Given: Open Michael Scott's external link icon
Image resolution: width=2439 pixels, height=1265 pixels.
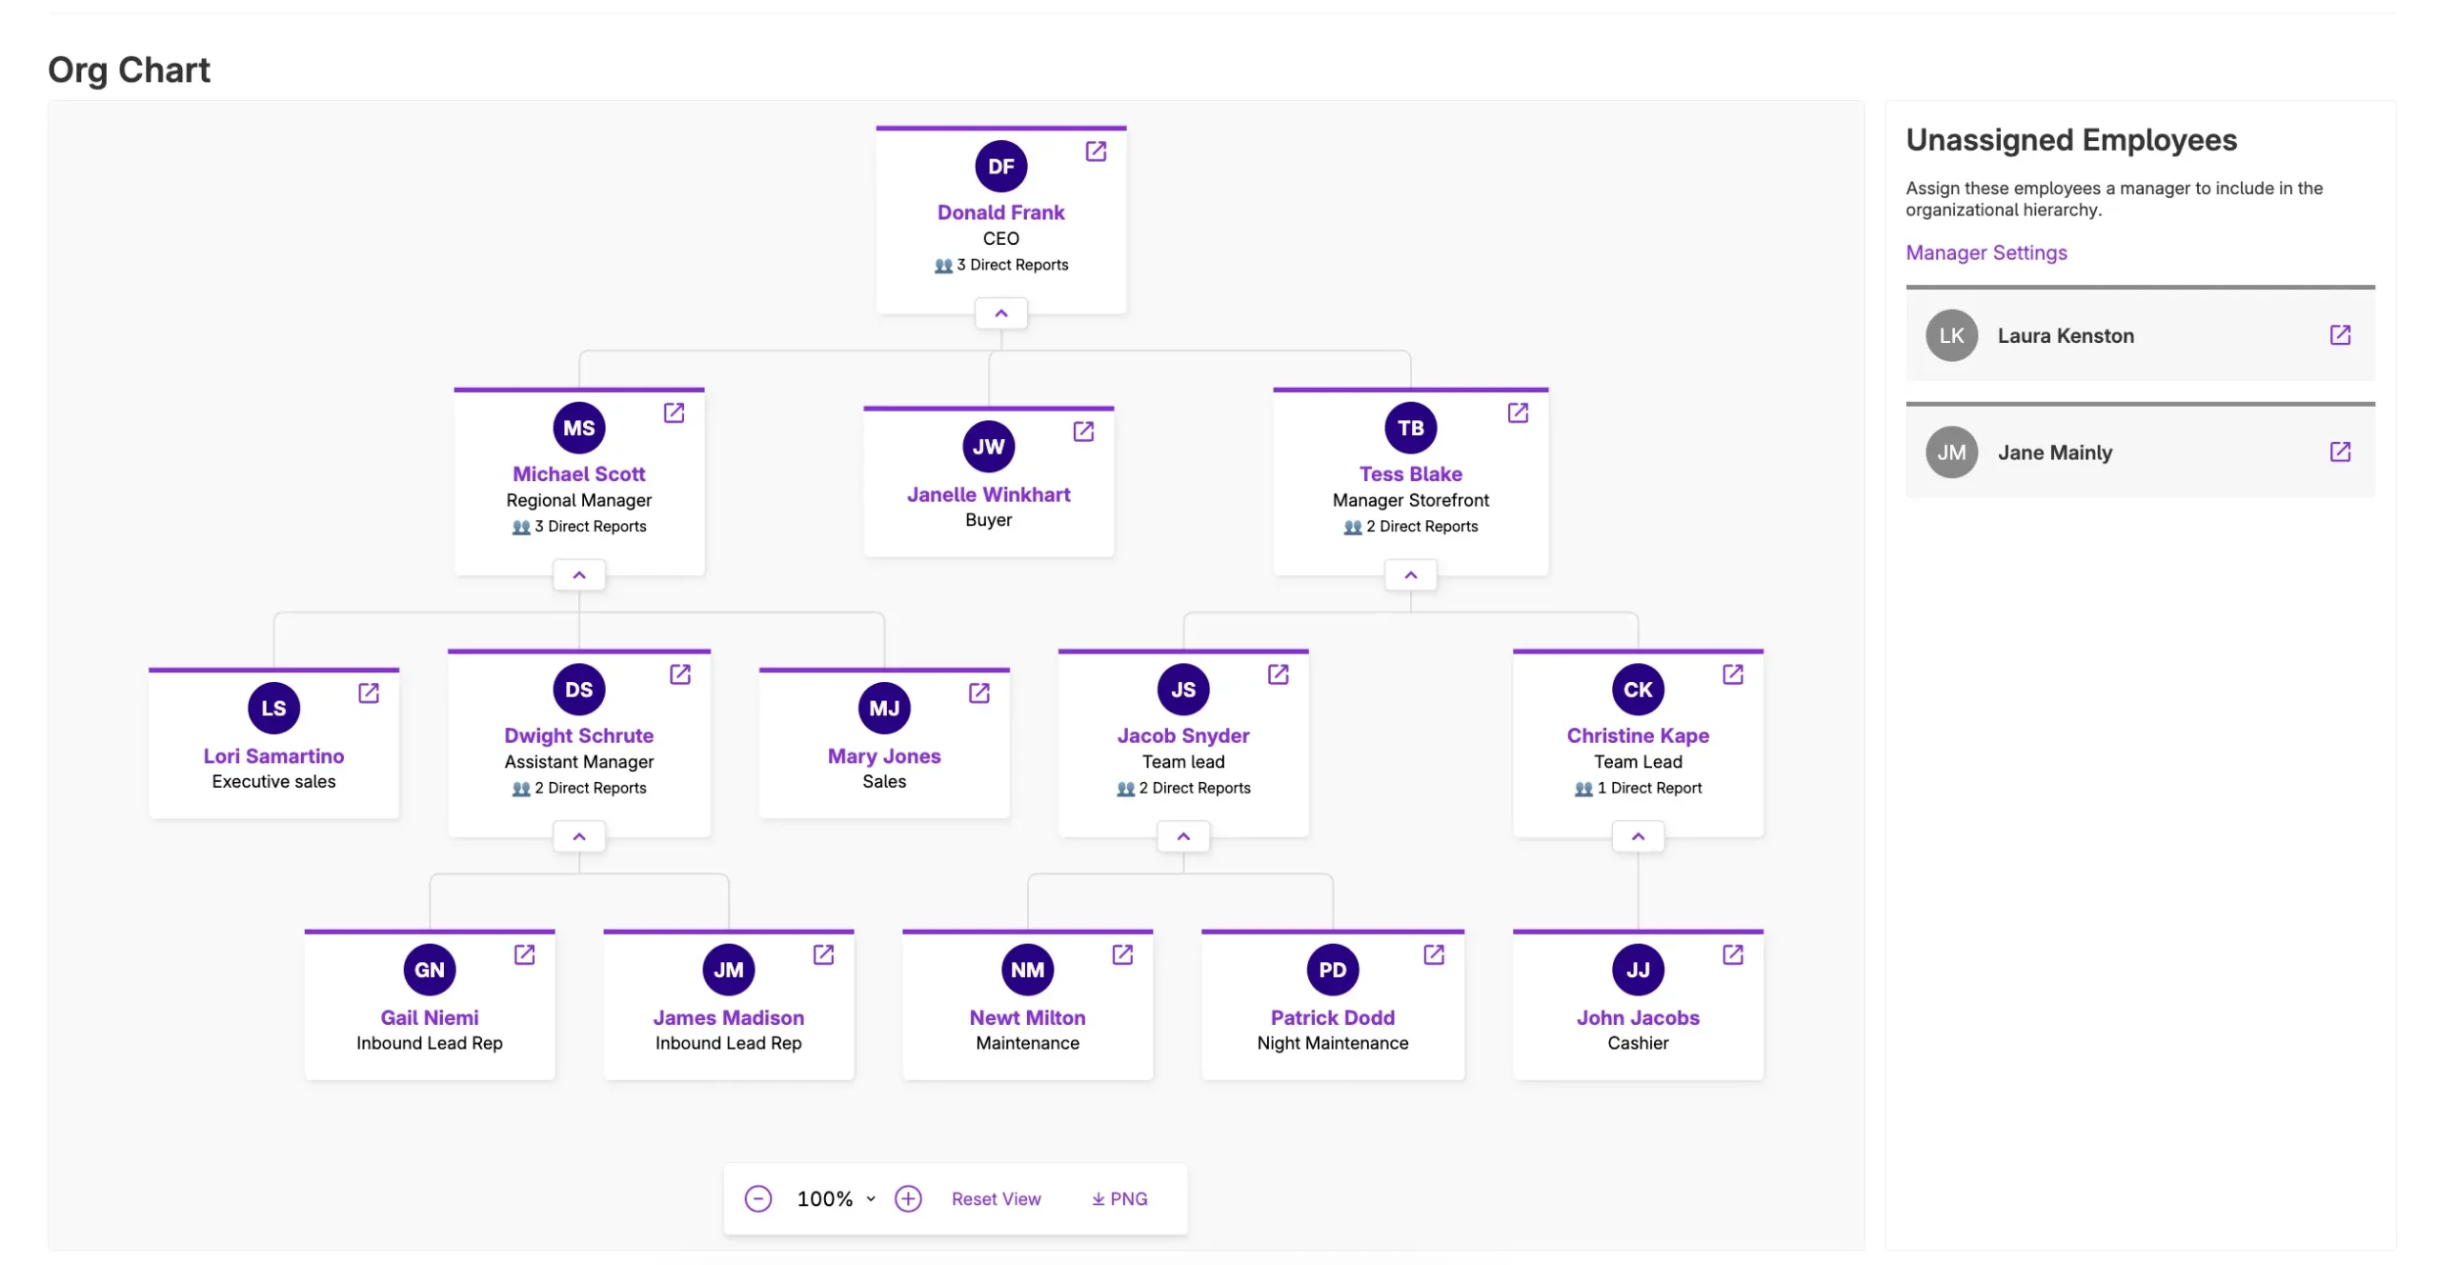Looking at the screenshot, I should 675,412.
